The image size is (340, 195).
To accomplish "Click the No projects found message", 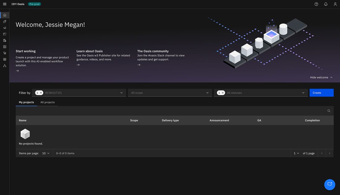I will (31, 144).
